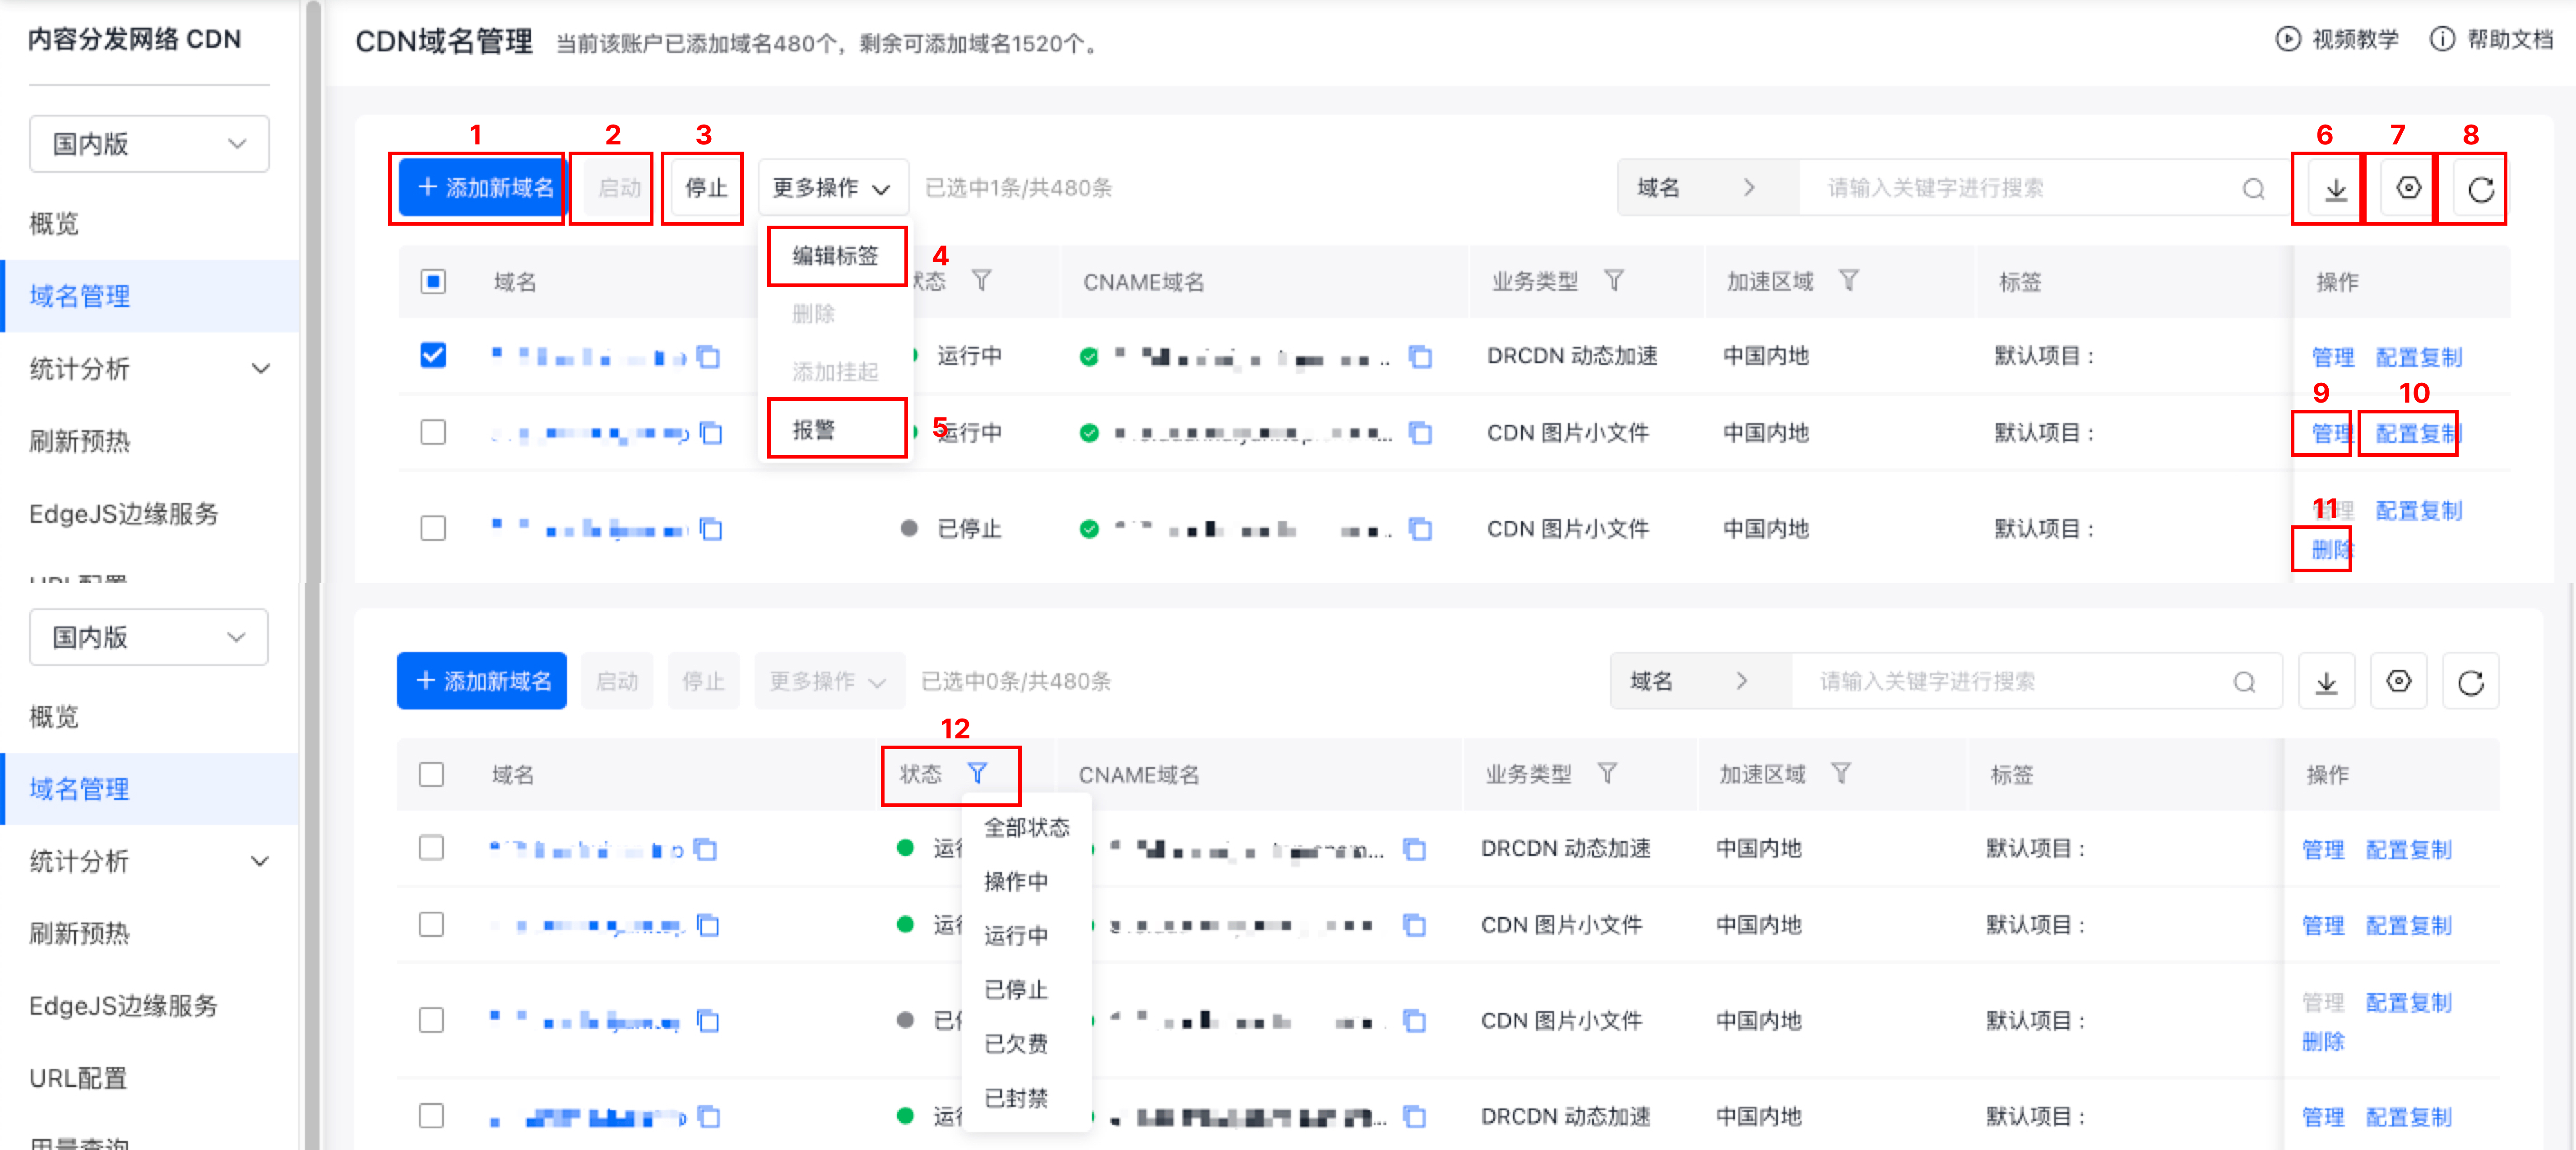Viewport: 2576px width, 1150px height.
Task: Copy the CNAME in lower last row
Action: point(1414,1117)
